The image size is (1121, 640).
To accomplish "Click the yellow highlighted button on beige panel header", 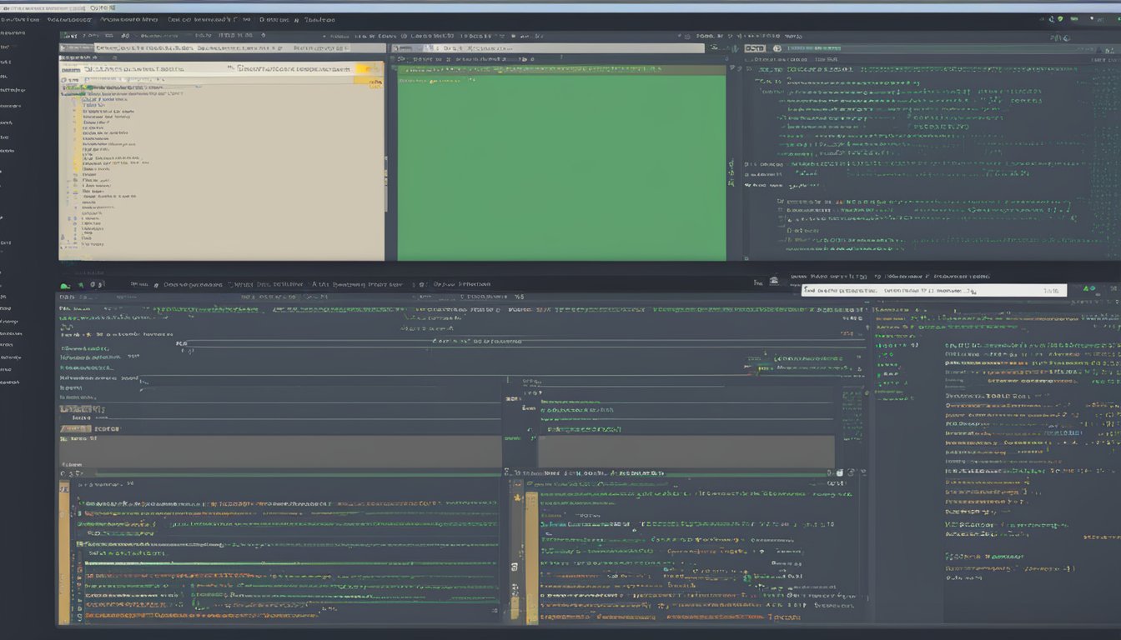I will click(x=369, y=70).
